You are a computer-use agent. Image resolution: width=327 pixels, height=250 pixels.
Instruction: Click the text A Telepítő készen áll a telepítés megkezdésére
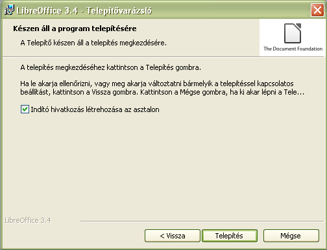[93, 43]
